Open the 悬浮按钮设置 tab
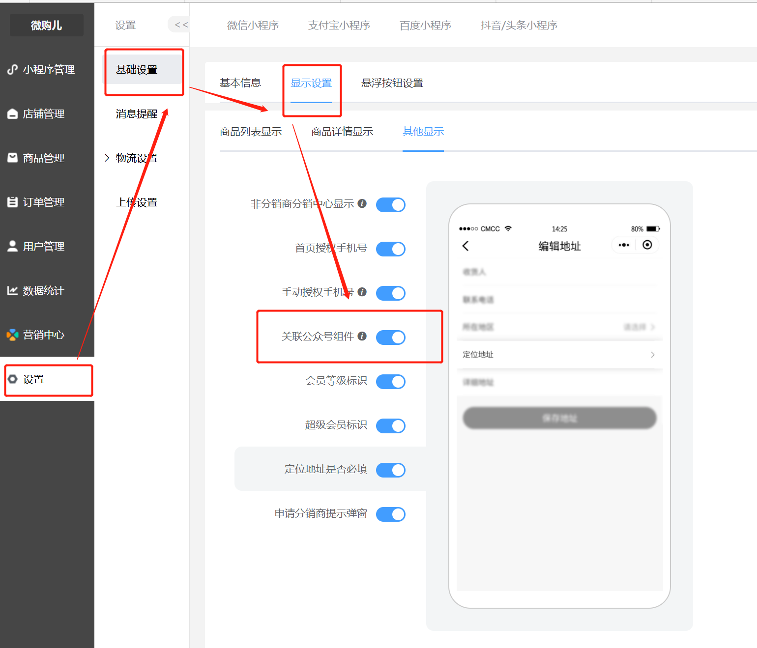Screen dimensions: 757x648 click(392, 83)
